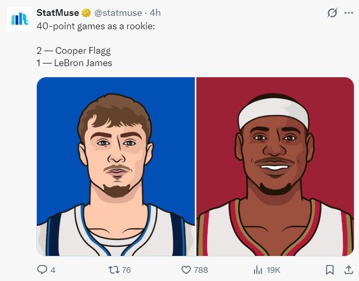
Task: Click the 4h timestamp
Action: click(x=156, y=13)
